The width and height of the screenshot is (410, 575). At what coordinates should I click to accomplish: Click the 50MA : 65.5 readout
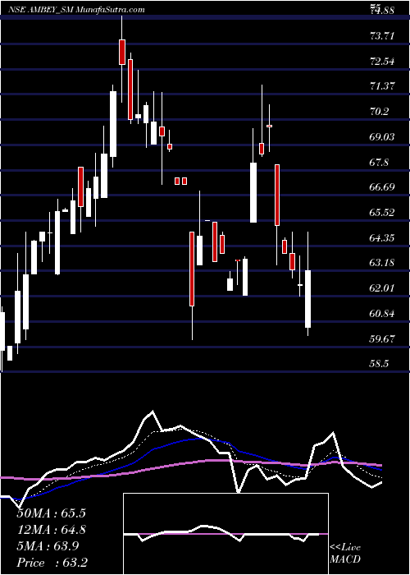[51, 513]
